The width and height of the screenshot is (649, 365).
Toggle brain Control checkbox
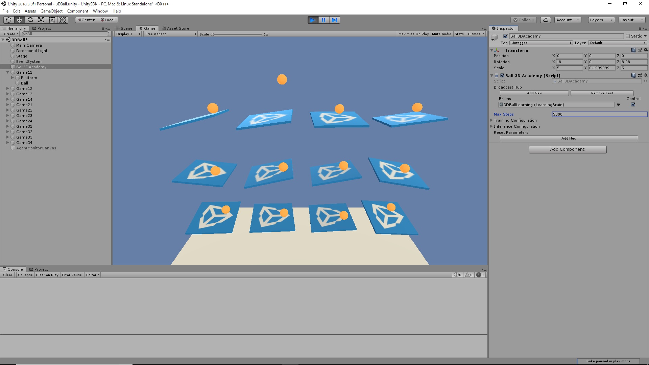[633, 105]
